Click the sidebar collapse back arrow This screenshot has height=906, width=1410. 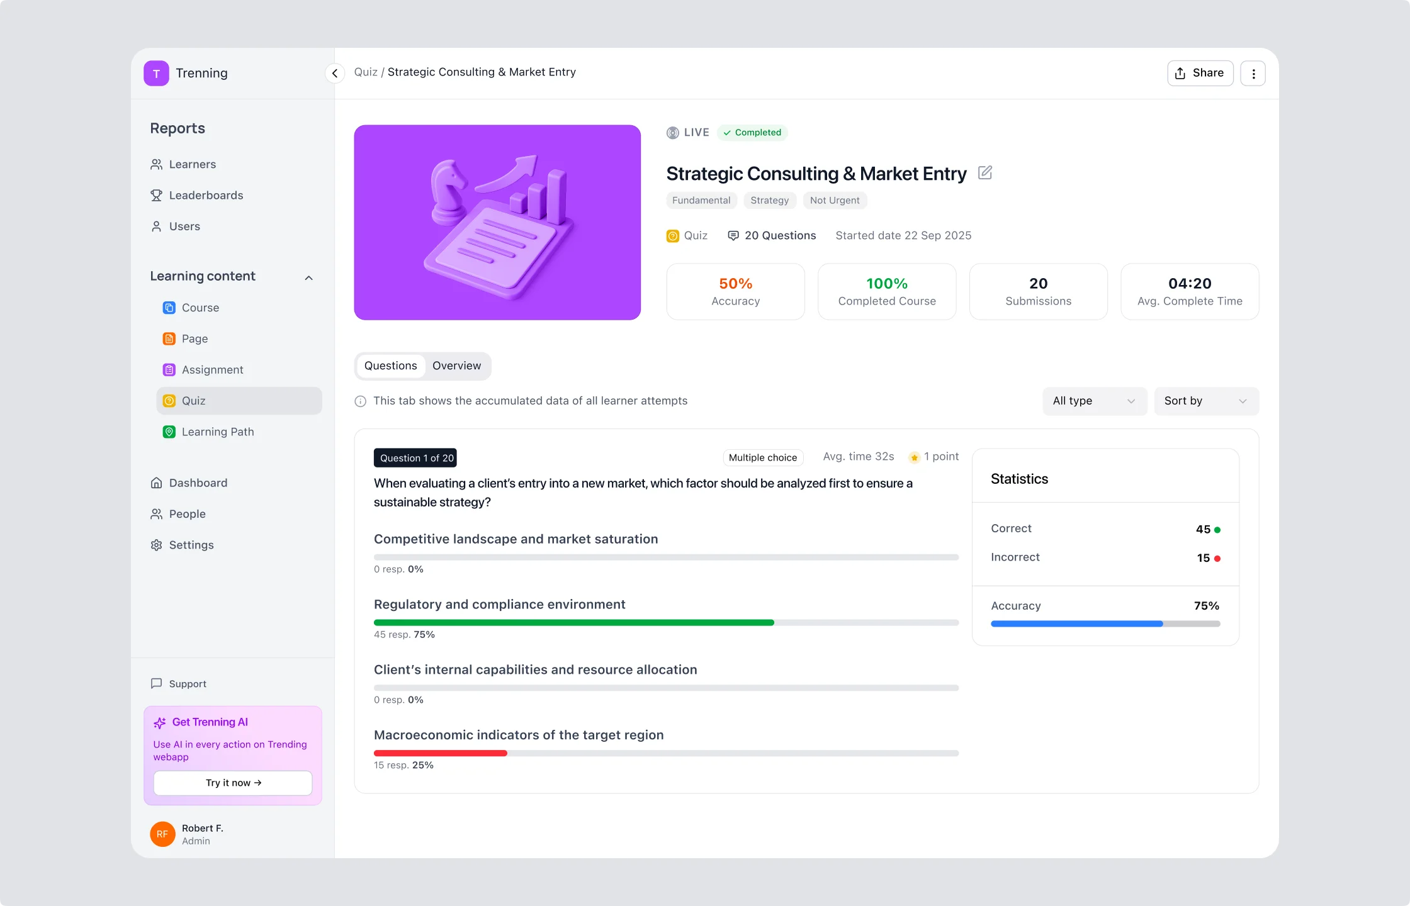coord(335,73)
